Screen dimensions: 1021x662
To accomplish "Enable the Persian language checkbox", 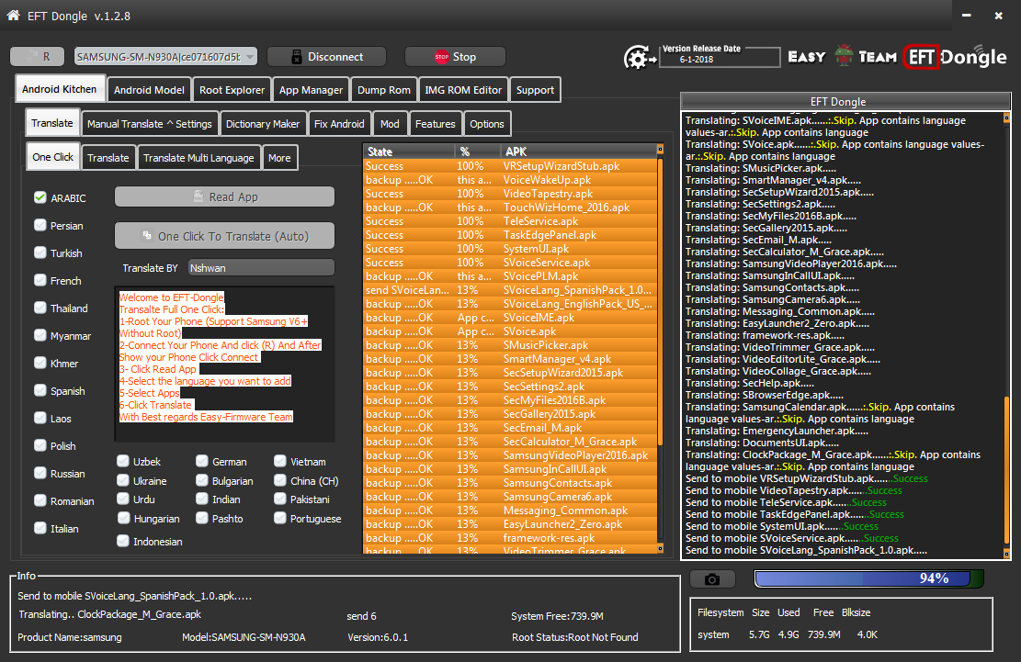I will [40, 225].
